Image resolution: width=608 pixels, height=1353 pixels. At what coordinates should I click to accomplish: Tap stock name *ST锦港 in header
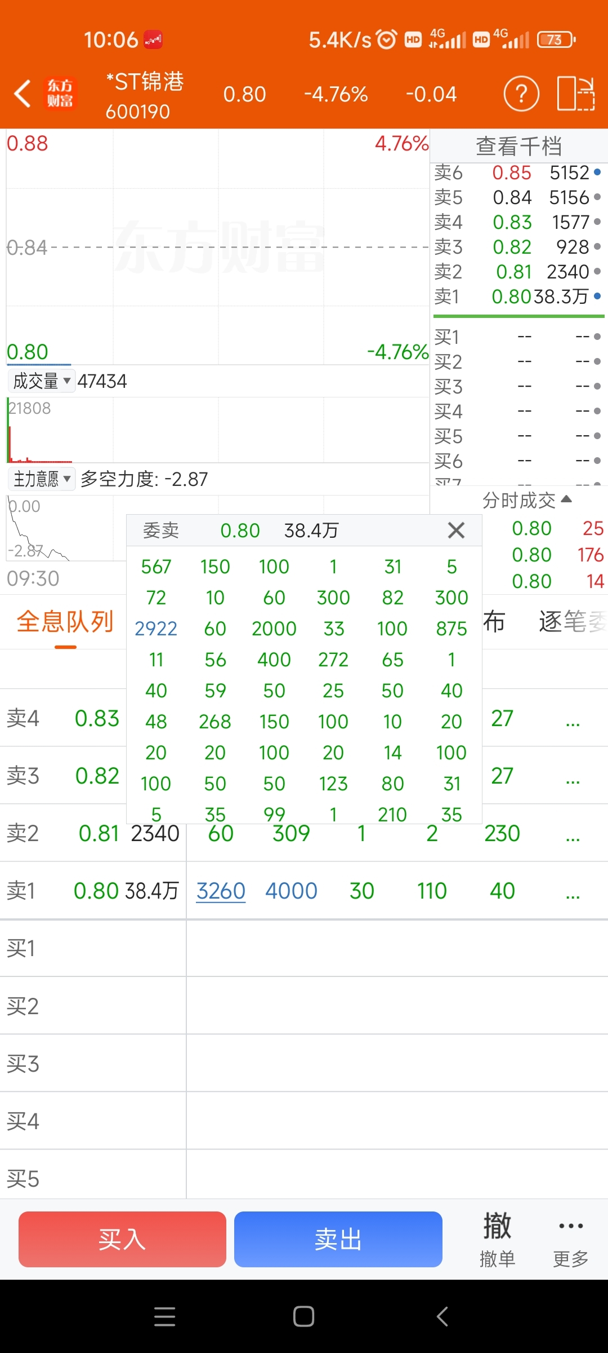point(145,82)
